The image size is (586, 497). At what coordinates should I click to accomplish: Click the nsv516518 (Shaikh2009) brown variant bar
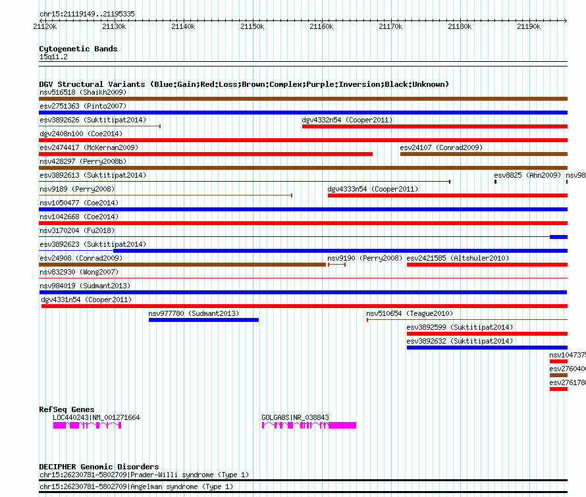click(303, 99)
